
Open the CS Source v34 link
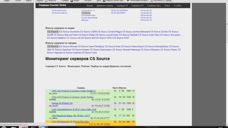coord(146,10)
